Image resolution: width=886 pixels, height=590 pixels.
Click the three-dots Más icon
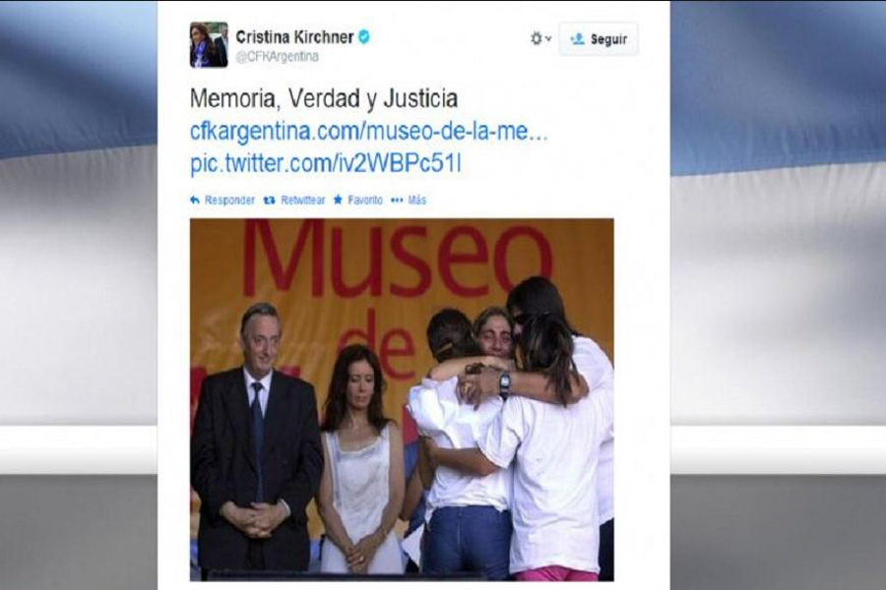pyautogui.click(x=398, y=200)
